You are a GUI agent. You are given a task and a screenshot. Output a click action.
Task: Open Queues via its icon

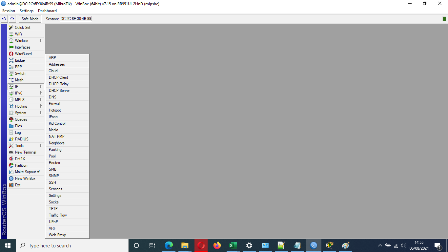tap(11, 119)
